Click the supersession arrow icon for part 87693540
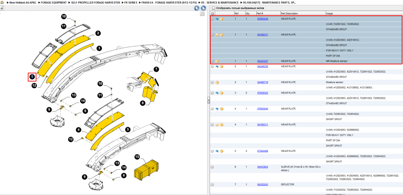This screenshot has width=403, height=195. [x=217, y=109]
